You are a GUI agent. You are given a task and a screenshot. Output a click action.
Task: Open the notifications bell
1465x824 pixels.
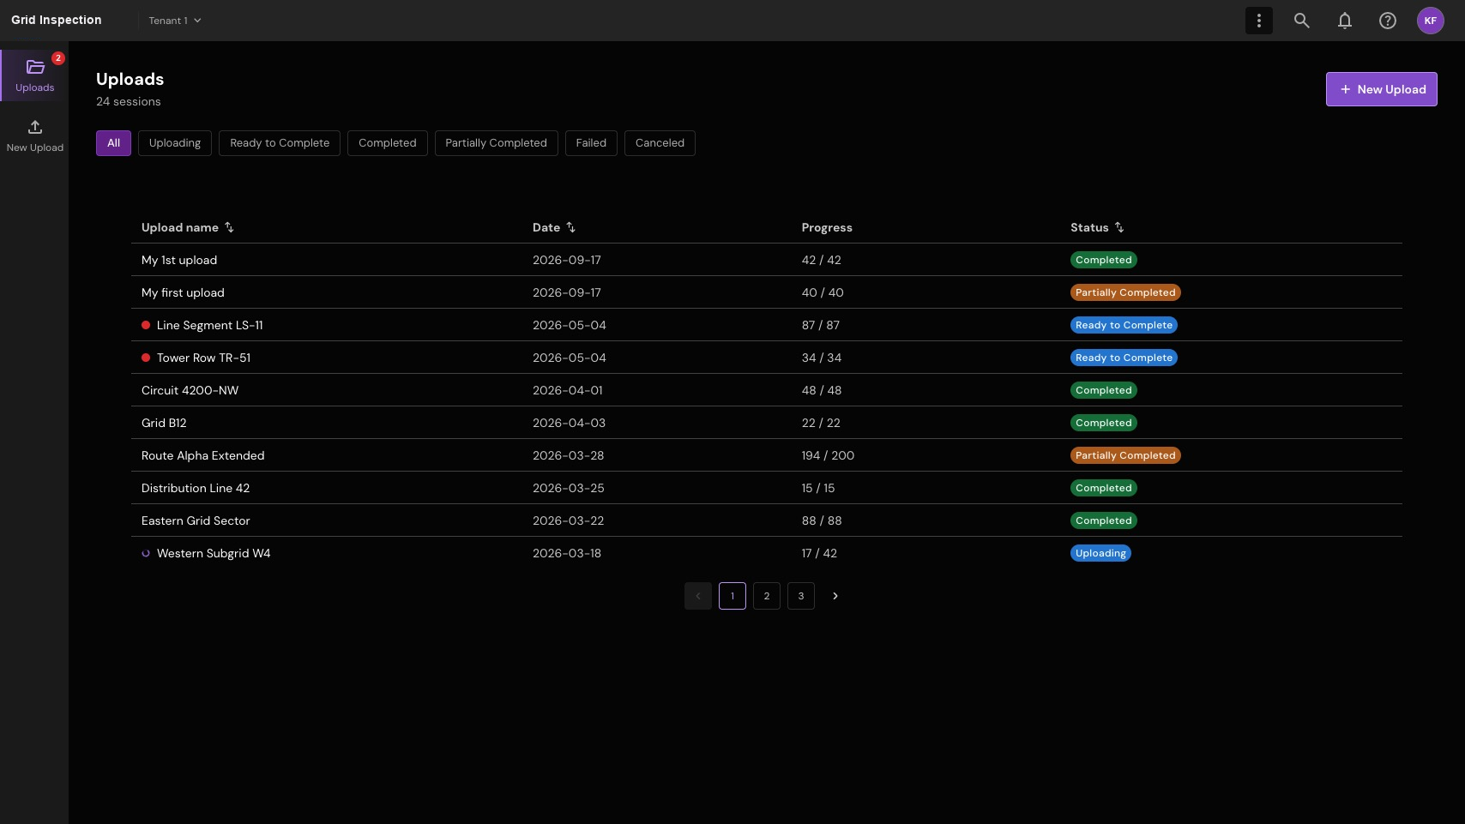click(x=1344, y=21)
